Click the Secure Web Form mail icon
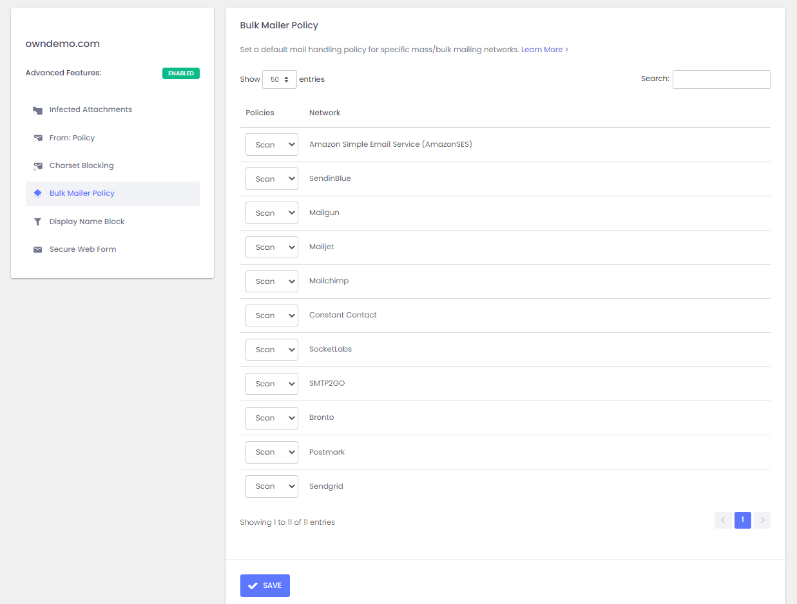Viewport: 797px width, 604px height. tap(37, 249)
